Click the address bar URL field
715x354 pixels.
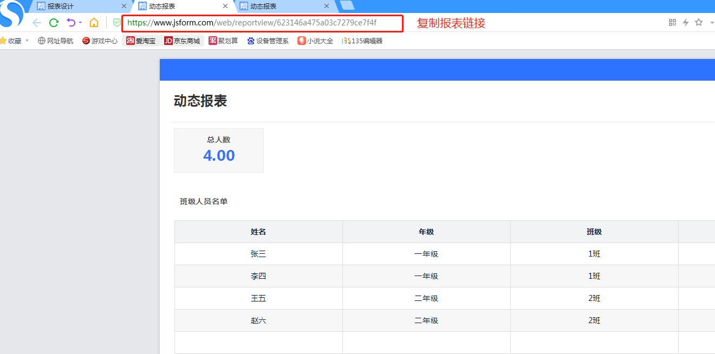[260, 23]
